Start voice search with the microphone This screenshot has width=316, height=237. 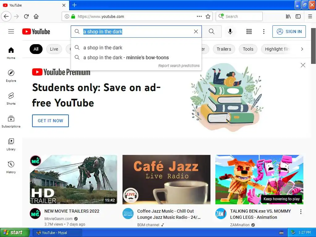coord(230,31)
